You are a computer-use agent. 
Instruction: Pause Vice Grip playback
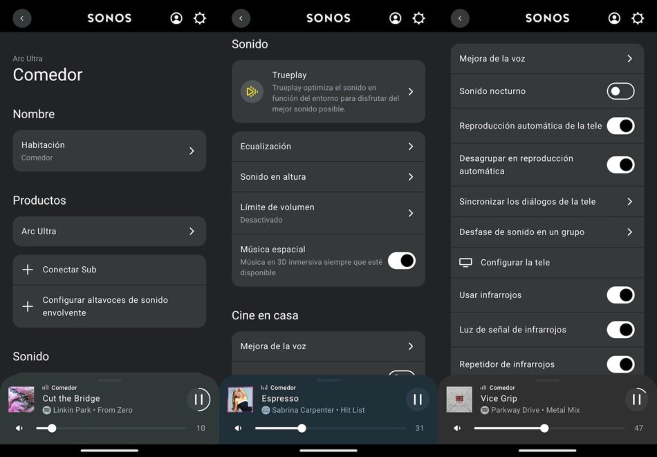[x=636, y=400]
